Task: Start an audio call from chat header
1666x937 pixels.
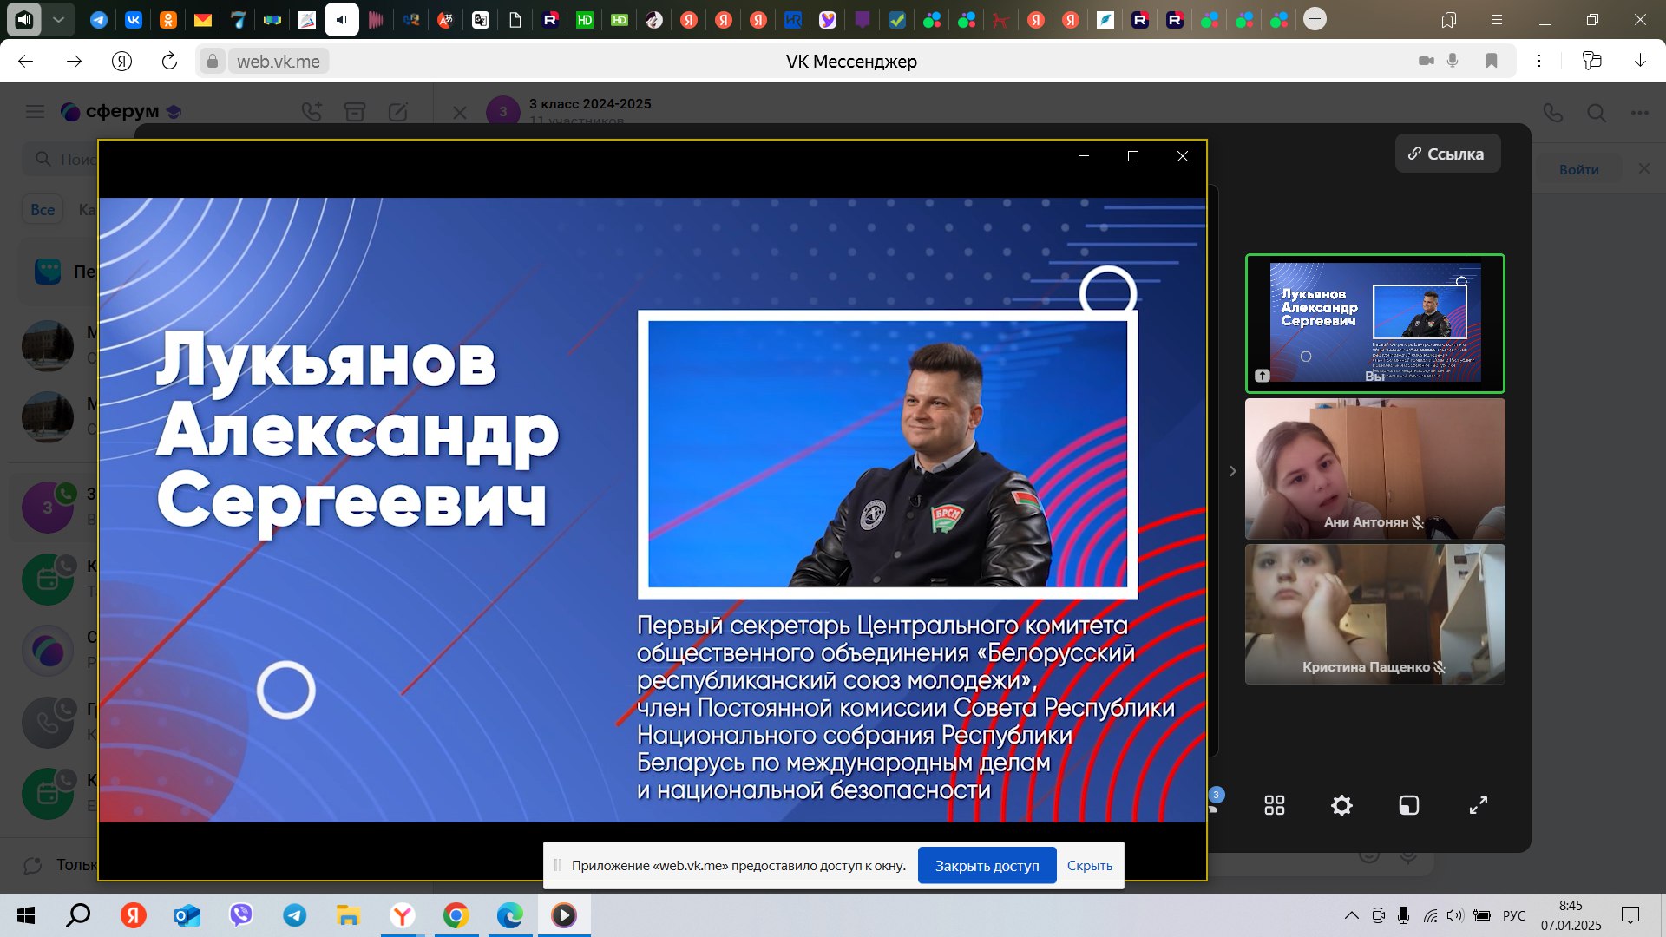Action: (x=1553, y=113)
